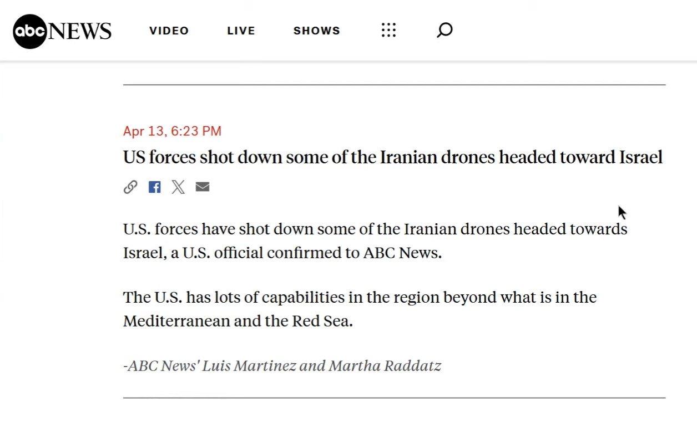
Task: Click 'ABC News' in the first paragraph
Action: point(402,253)
